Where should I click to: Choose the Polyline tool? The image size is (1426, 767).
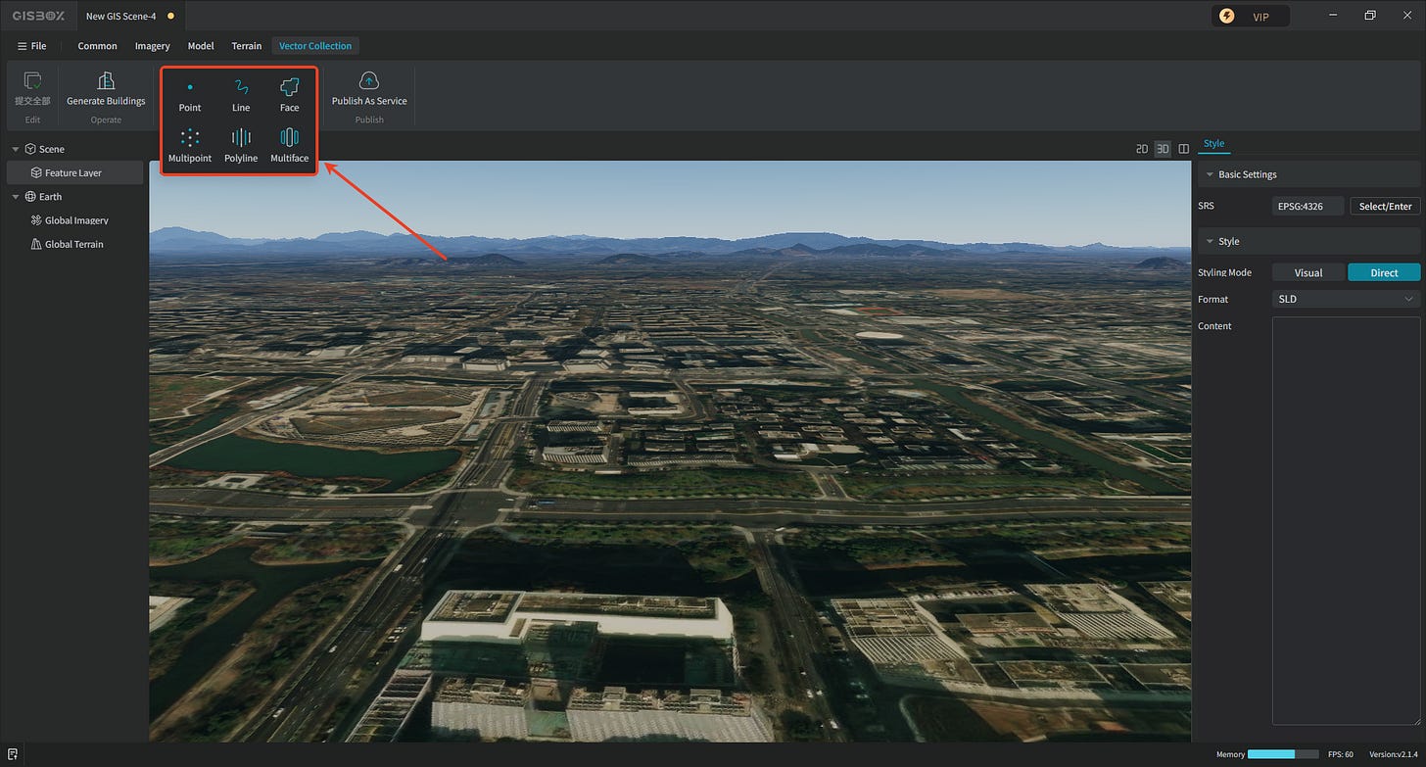click(x=241, y=146)
